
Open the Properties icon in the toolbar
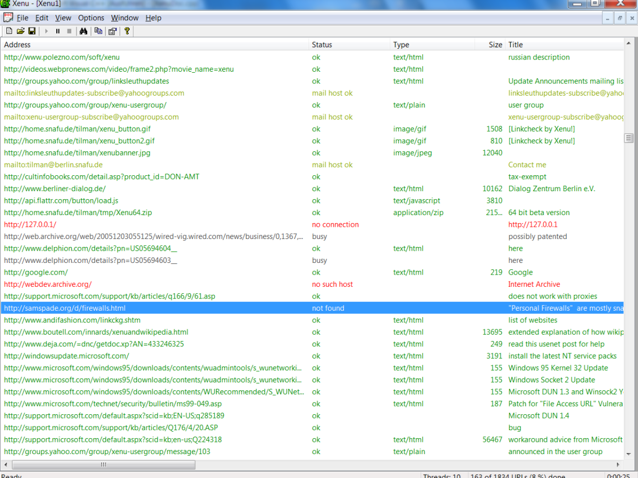(112, 31)
